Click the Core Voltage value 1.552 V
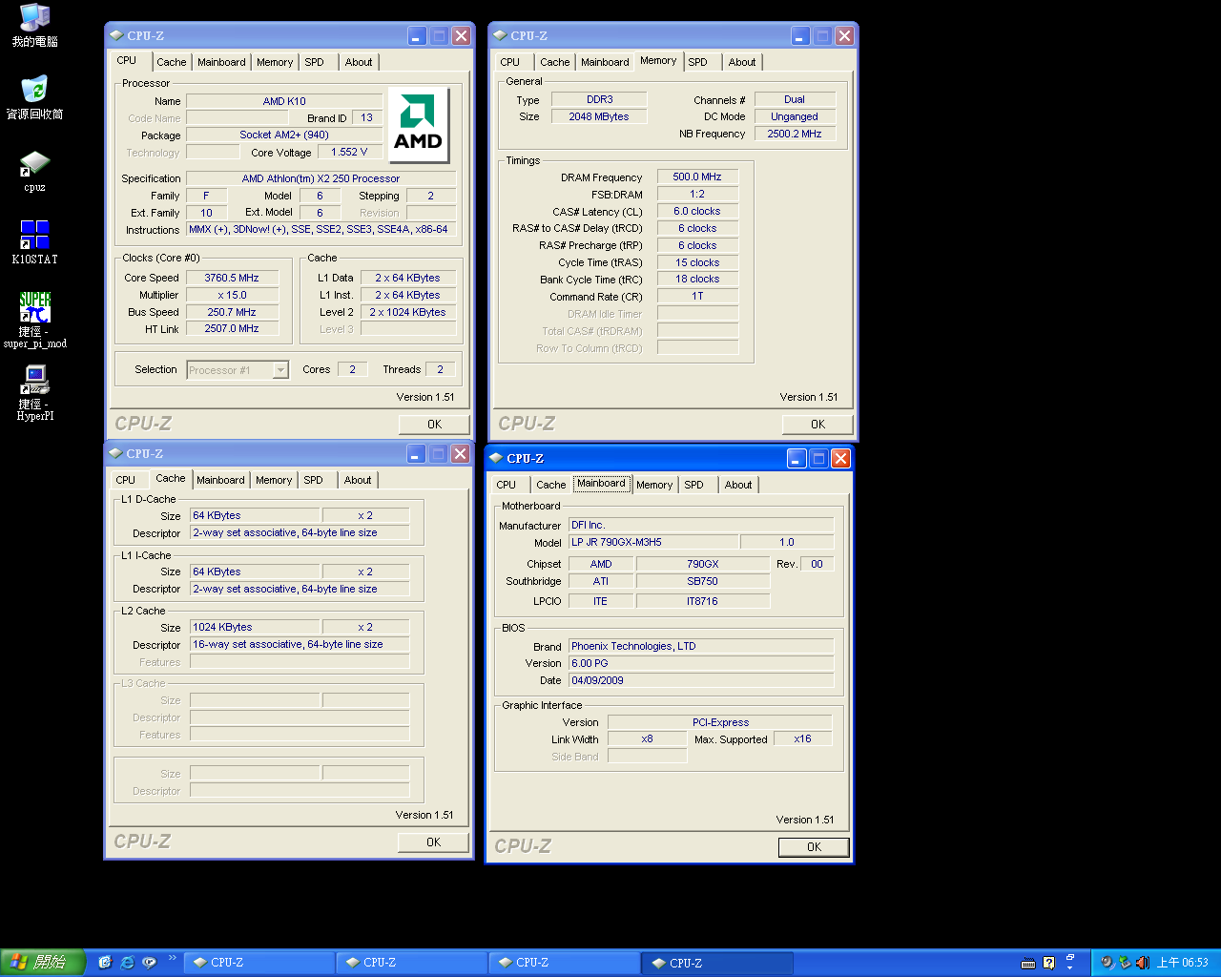The height and width of the screenshot is (977, 1221). point(349,152)
